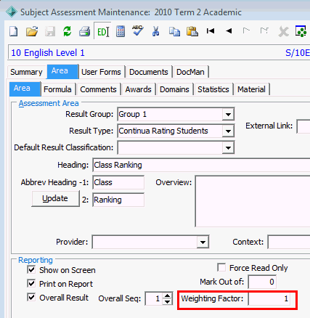Click the green dots toolbar icon
This screenshot has height=318, width=310.
(x=301, y=31)
